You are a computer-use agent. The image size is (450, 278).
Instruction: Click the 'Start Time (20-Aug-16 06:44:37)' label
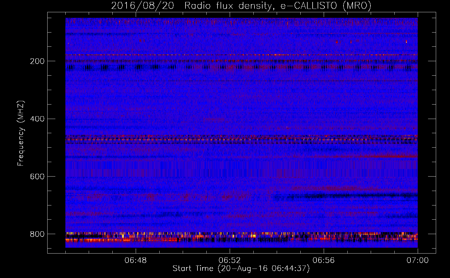pyautogui.click(x=241, y=269)
